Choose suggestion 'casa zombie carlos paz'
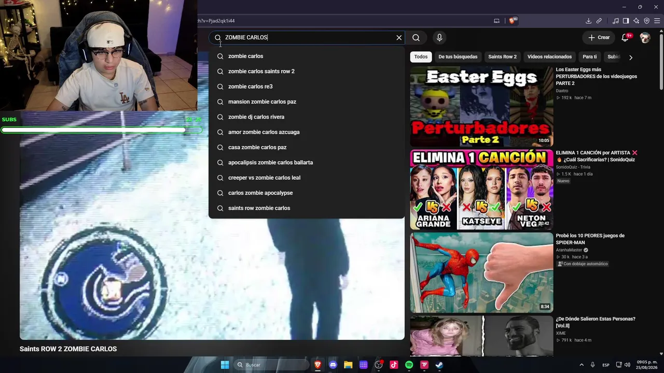664x373 pixels. pos(307,147)
